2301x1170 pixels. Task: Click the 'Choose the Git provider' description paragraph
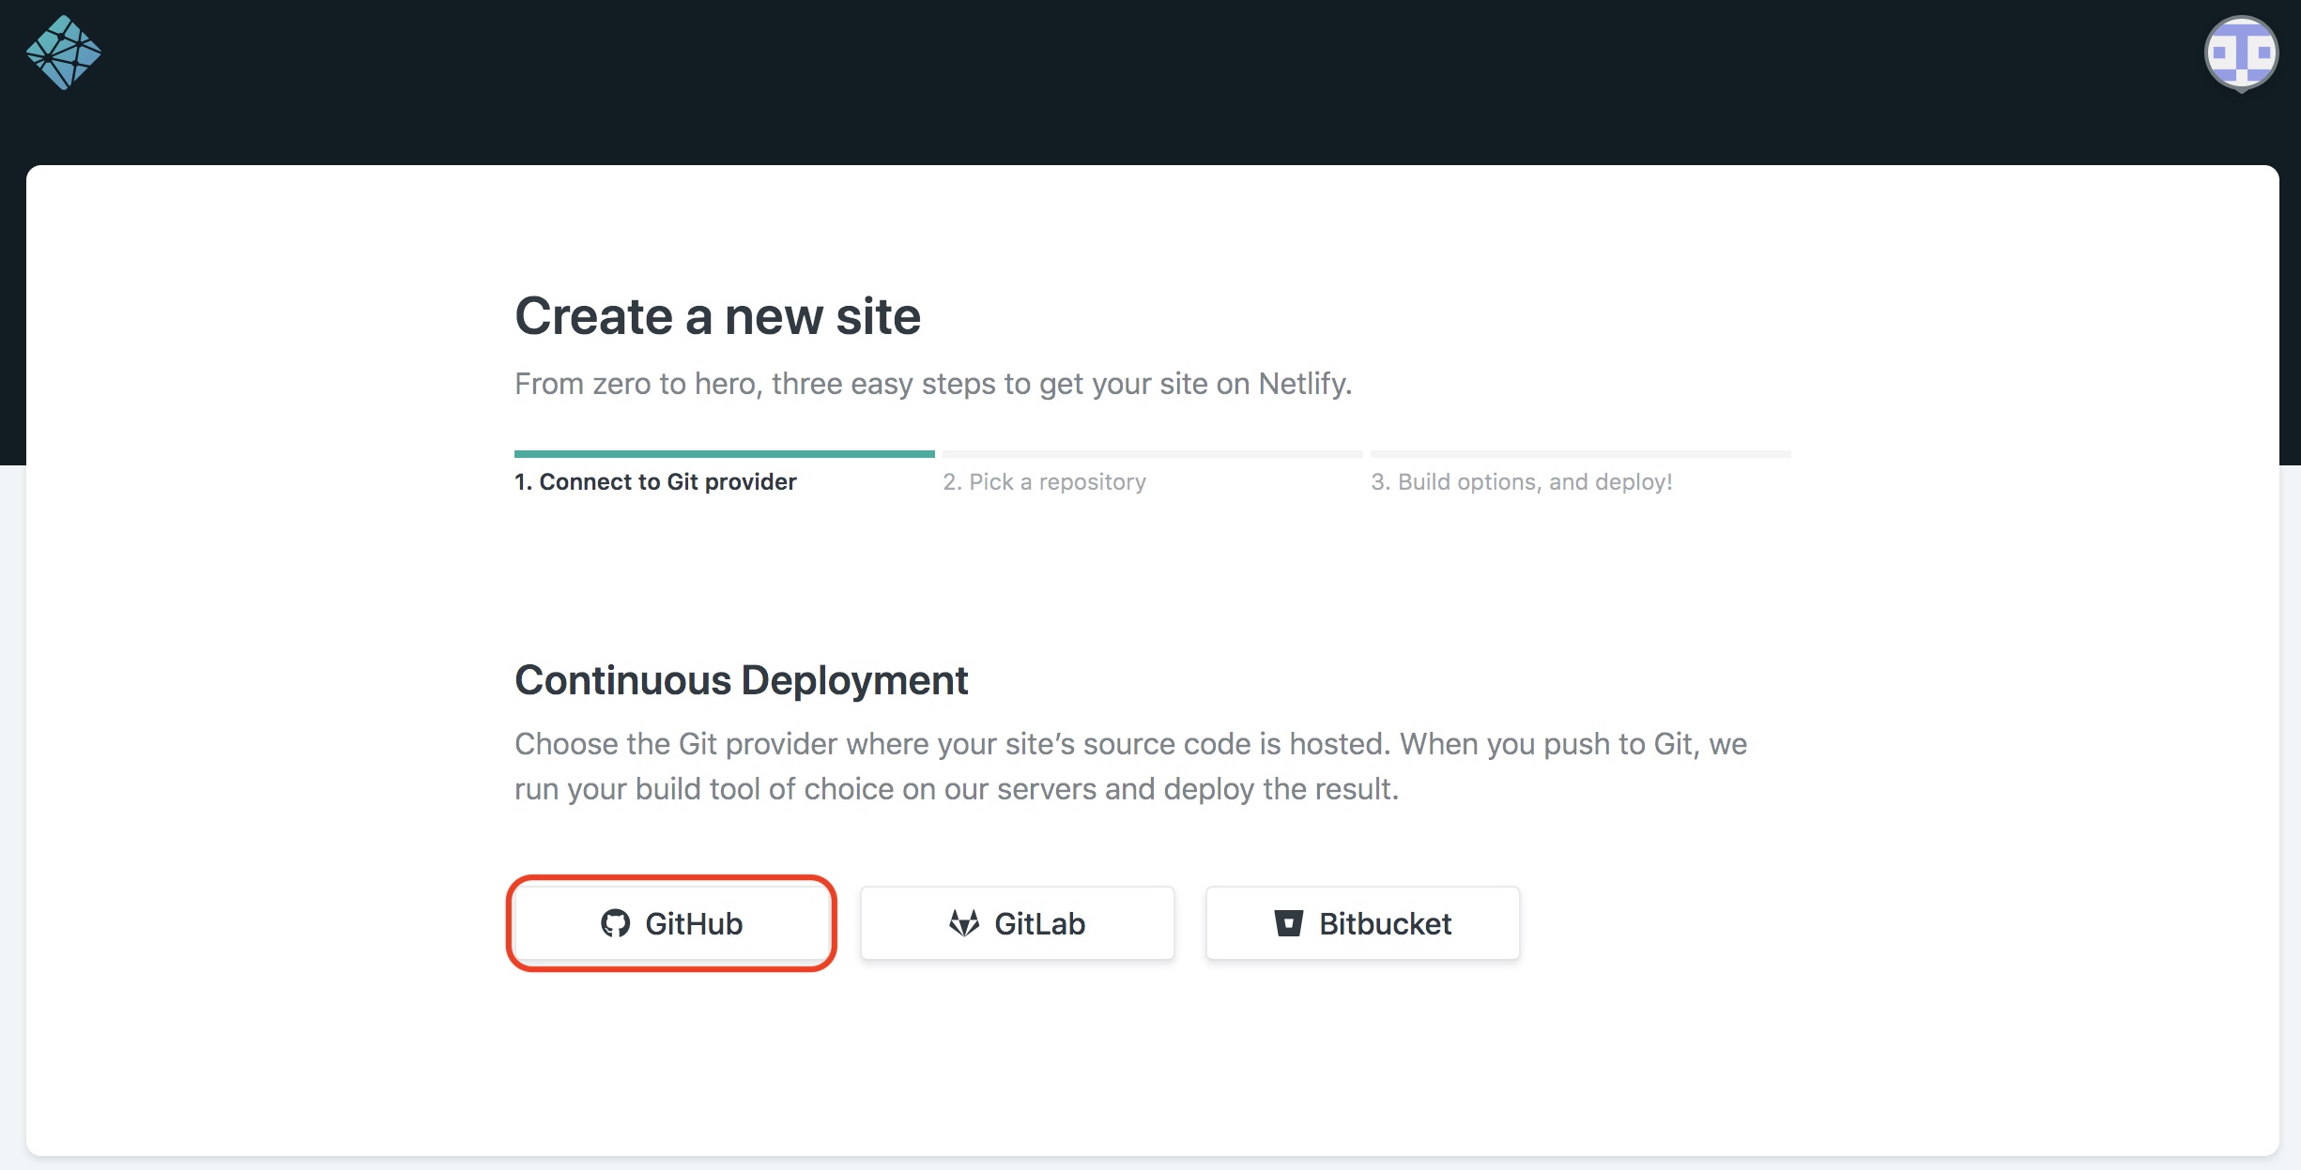[1130, 766]
